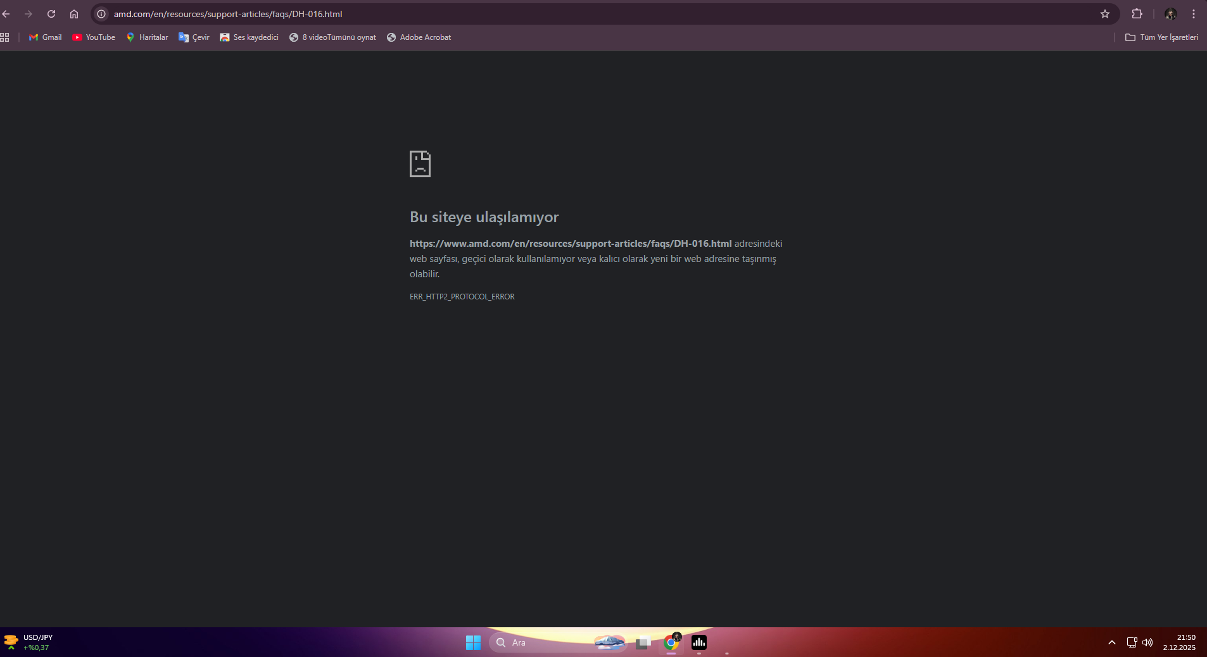
Task: Open the YouTube bookmark
Action: tap(94, 37)
